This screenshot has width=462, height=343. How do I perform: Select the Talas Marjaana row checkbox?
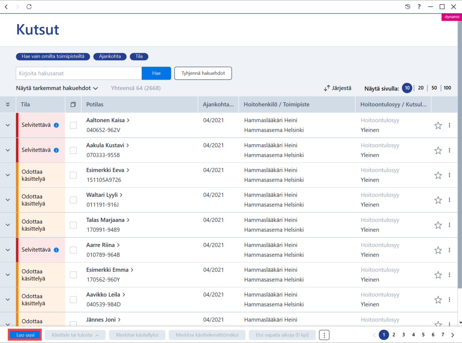(73, 225)
